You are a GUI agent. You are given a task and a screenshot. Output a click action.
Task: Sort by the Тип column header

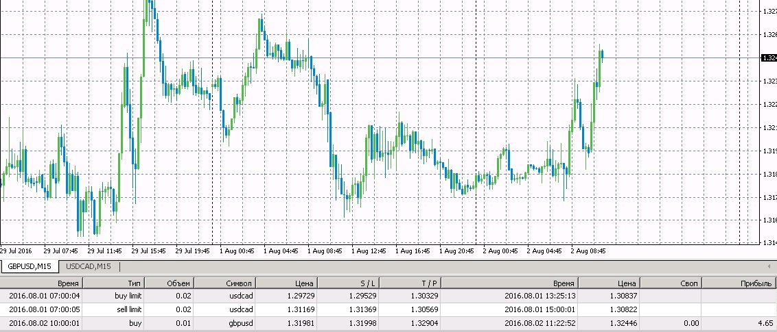coord(113,283)
